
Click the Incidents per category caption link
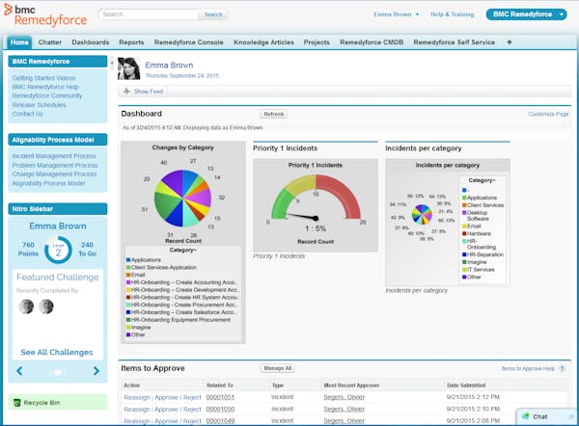pos(417,291)
